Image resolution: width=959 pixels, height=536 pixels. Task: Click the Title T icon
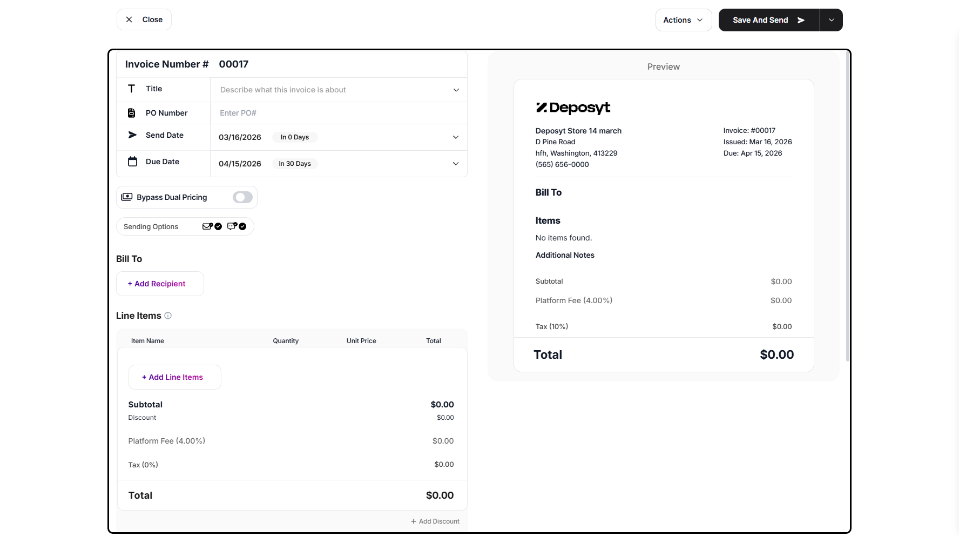[x=131, y=89]
